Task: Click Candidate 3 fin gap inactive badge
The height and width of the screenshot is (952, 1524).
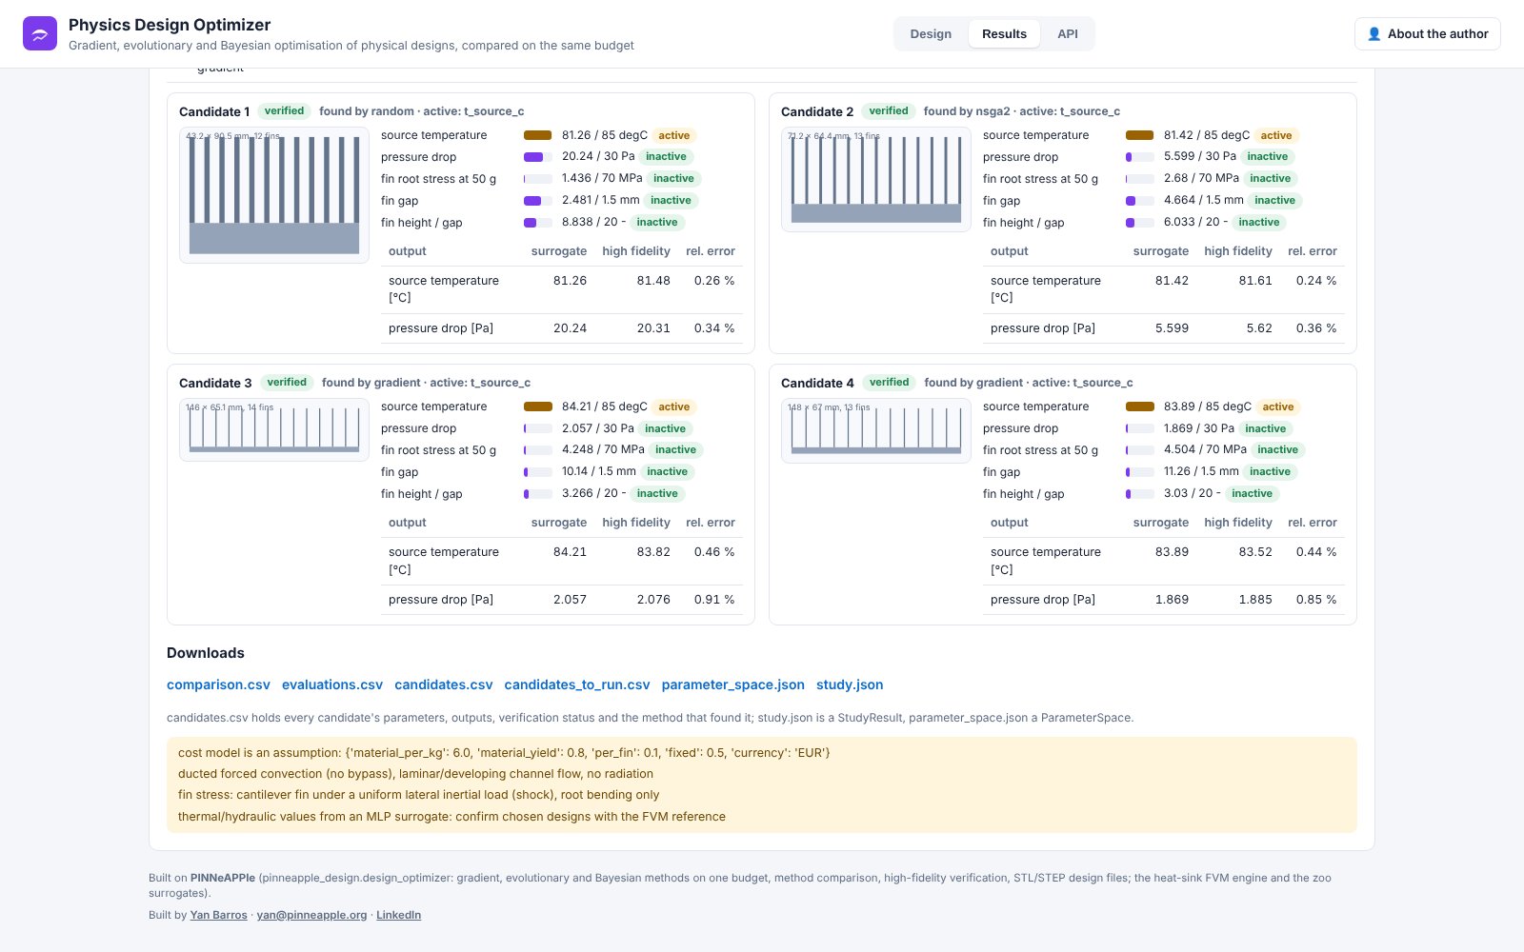Action: tap(668, 472)
